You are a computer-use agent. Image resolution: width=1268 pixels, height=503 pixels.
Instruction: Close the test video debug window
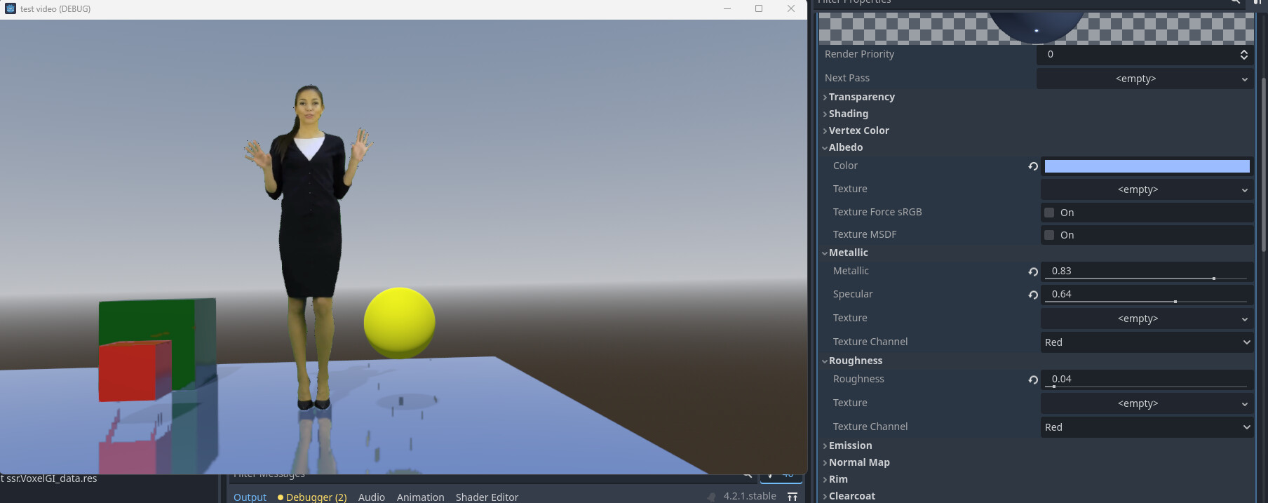pos(791,8)
